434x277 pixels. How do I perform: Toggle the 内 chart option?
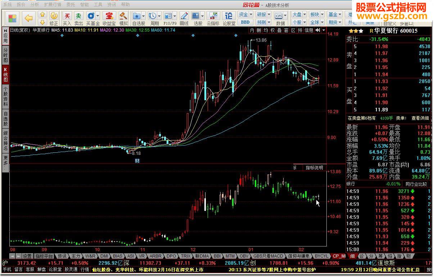click(252, 30)
